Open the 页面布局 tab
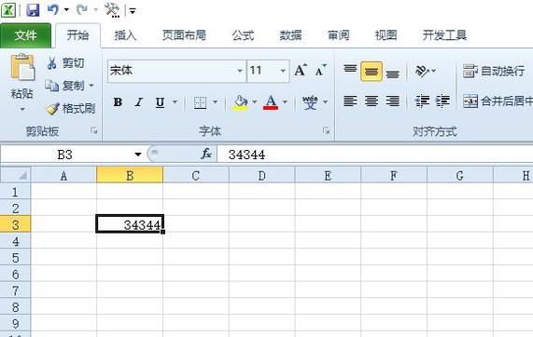 point(184,35)
